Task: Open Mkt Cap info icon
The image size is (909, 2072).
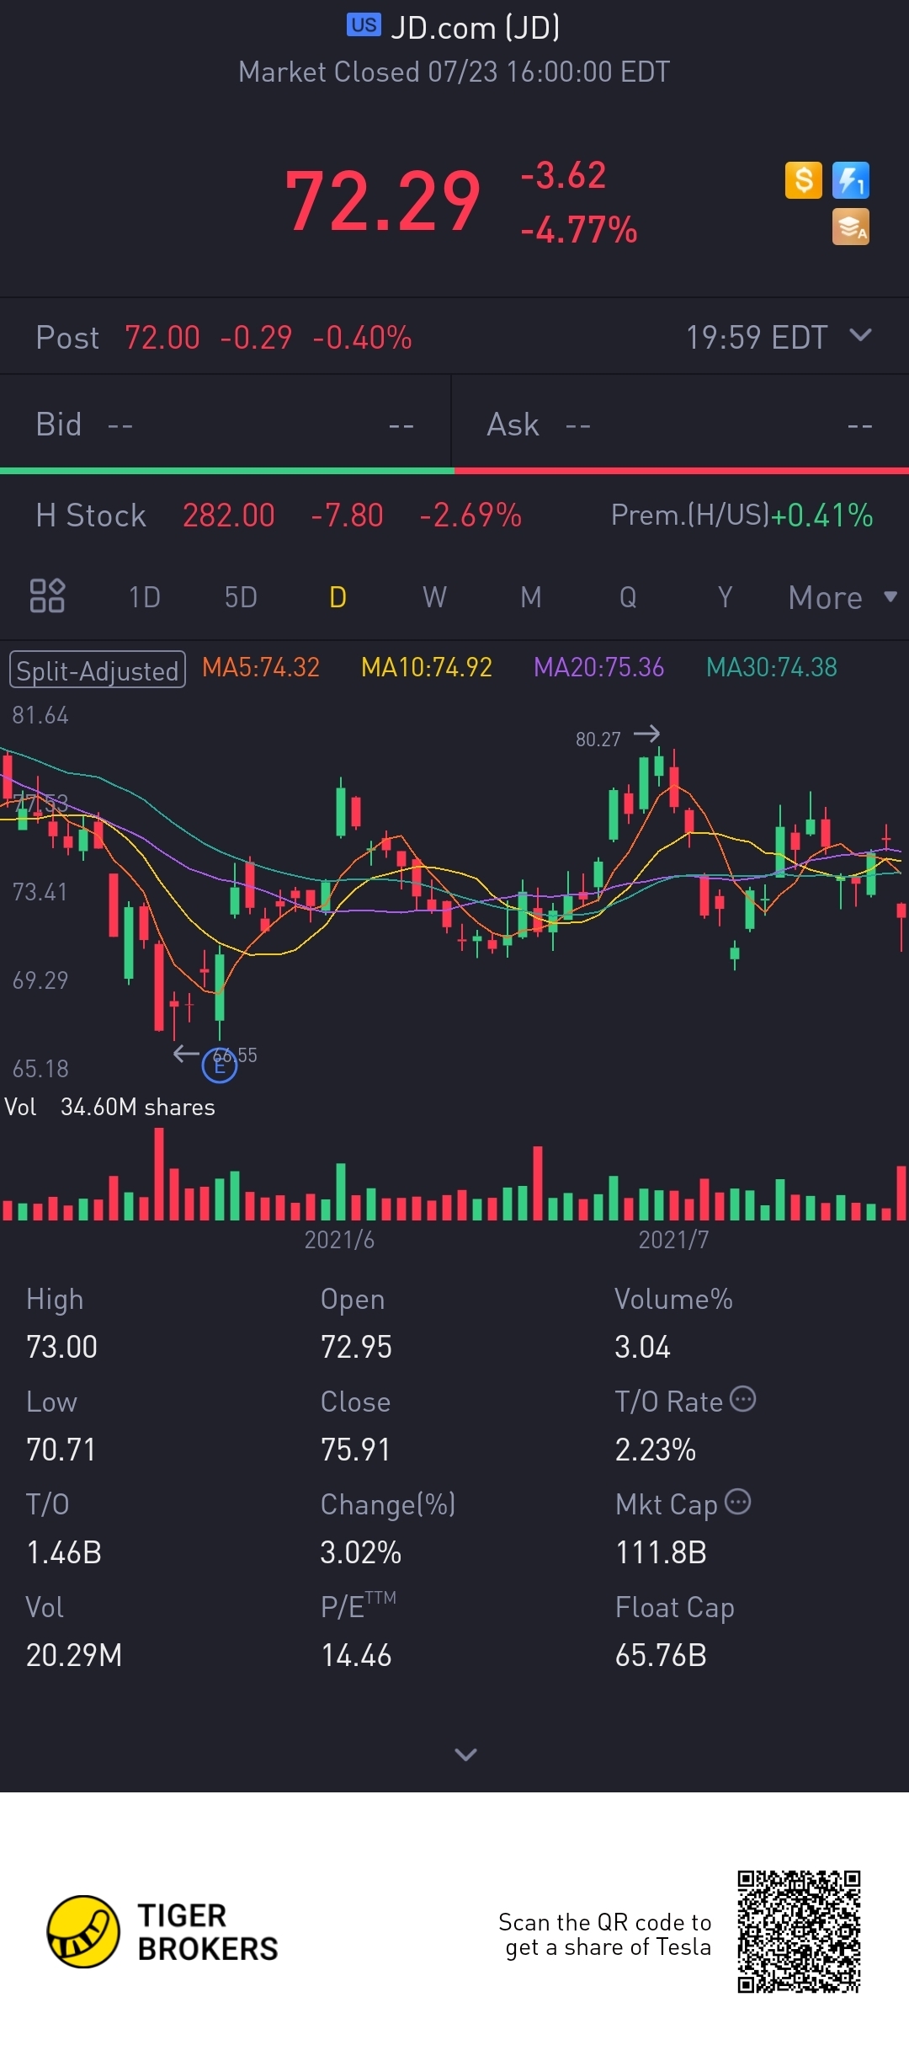Action: pyautogui.click(x=737, y=1502)
